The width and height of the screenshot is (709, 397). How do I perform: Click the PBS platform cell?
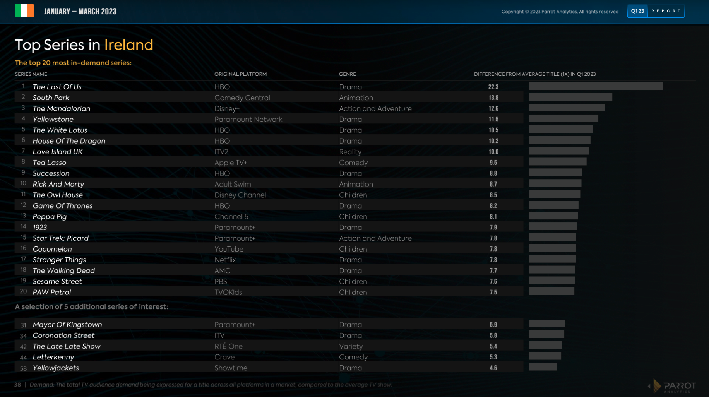pyautogui.click(x=221, y=282)
